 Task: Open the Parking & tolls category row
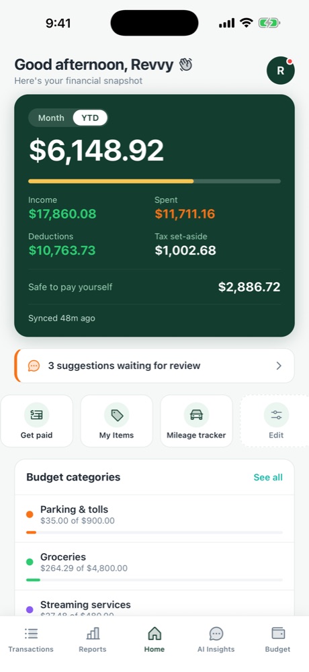click(x=154, y=519)
